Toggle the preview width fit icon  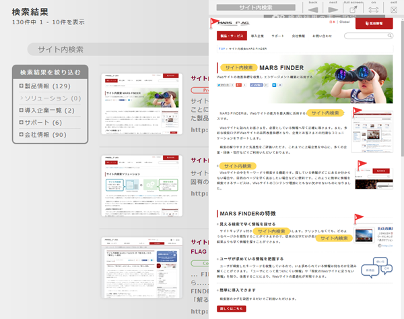tap(373, 9)
